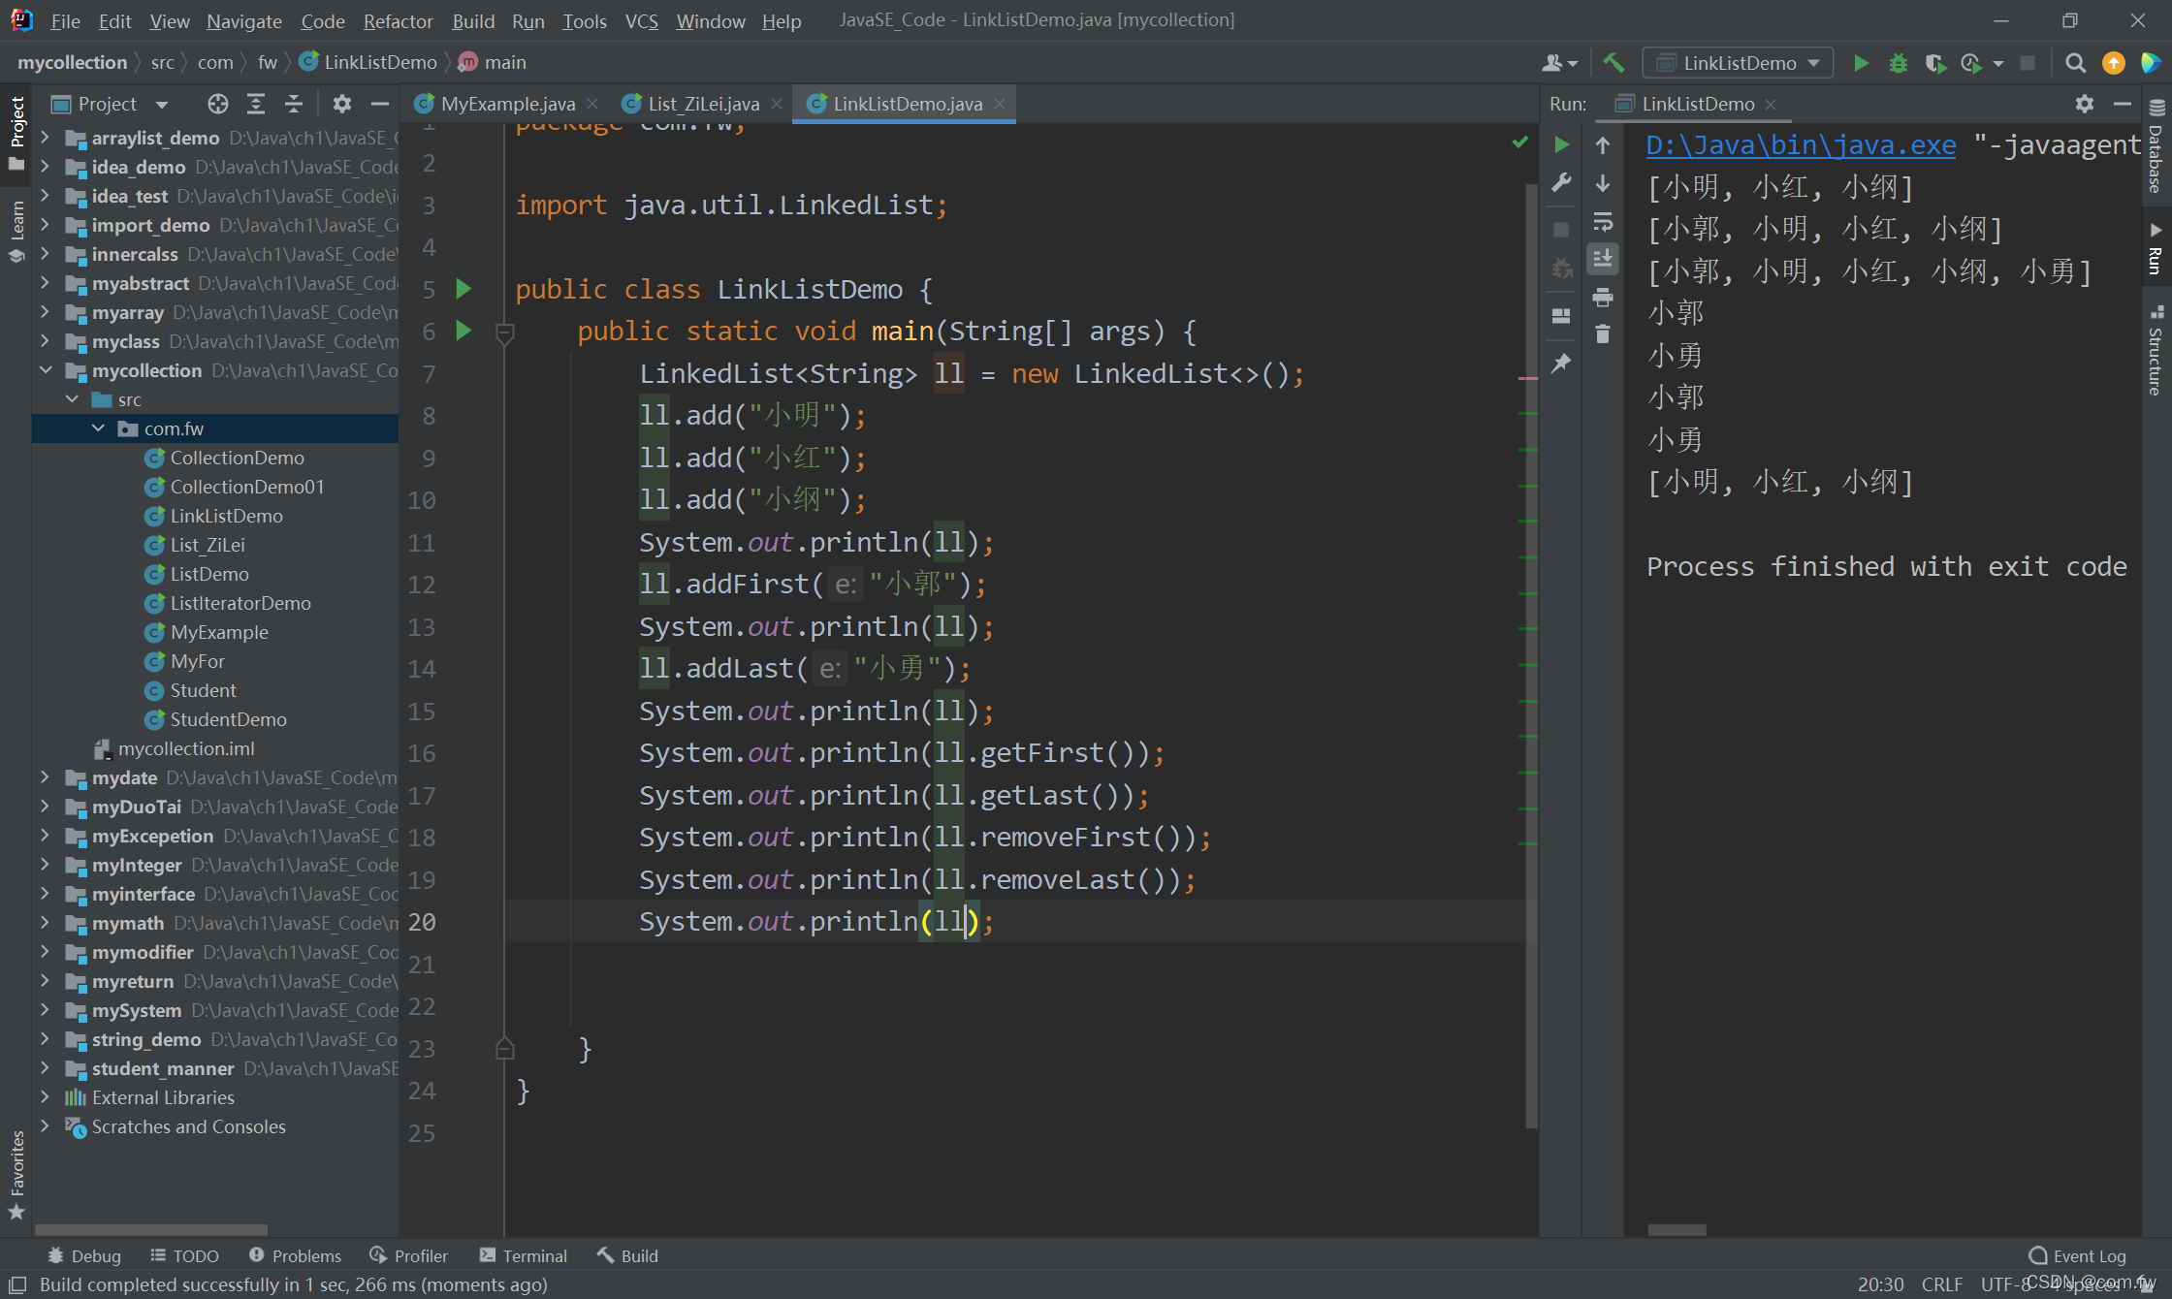Toggle soft-wrap in Run console

point(1603,222)
